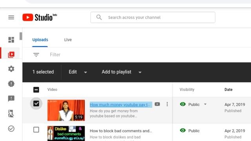The image size is (251, 141).
Task: Click the Date column header
Action: click(x=228, y=90)
